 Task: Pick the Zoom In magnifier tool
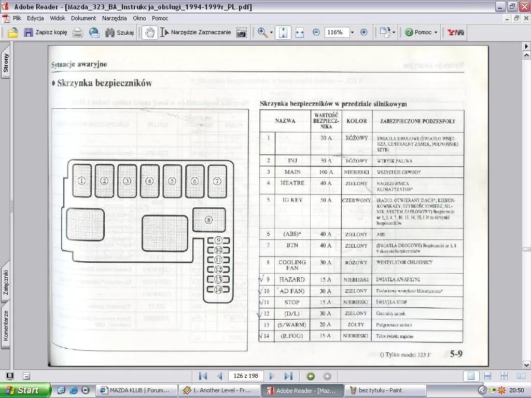[x=262, y=33]
